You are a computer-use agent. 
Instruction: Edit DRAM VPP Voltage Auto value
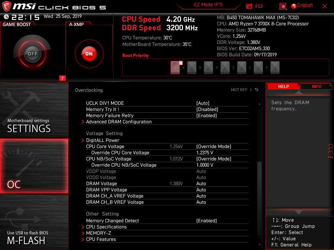pyautogui.click(x=201, y=190)
